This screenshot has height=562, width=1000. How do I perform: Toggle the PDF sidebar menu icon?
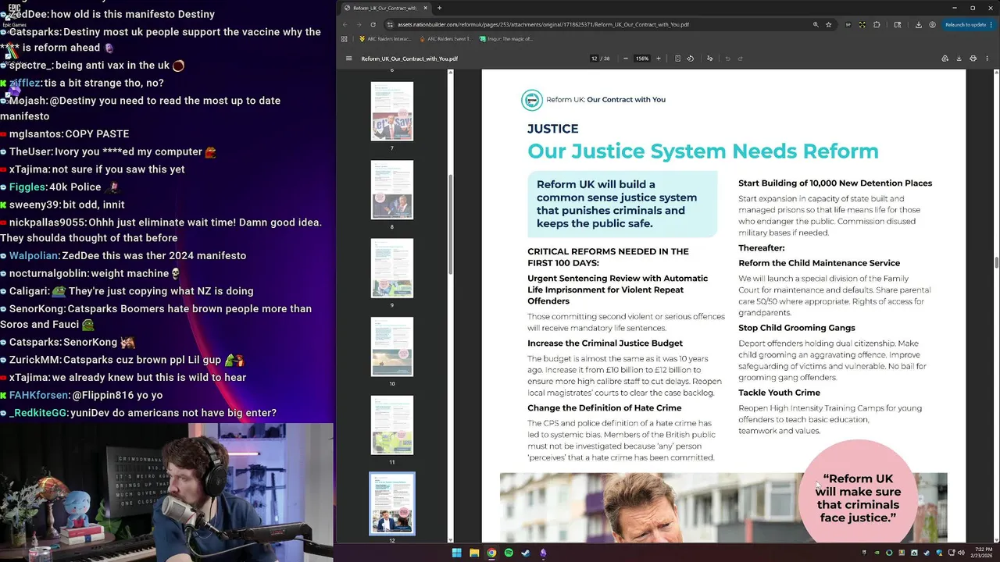click(x=349, y=59)
